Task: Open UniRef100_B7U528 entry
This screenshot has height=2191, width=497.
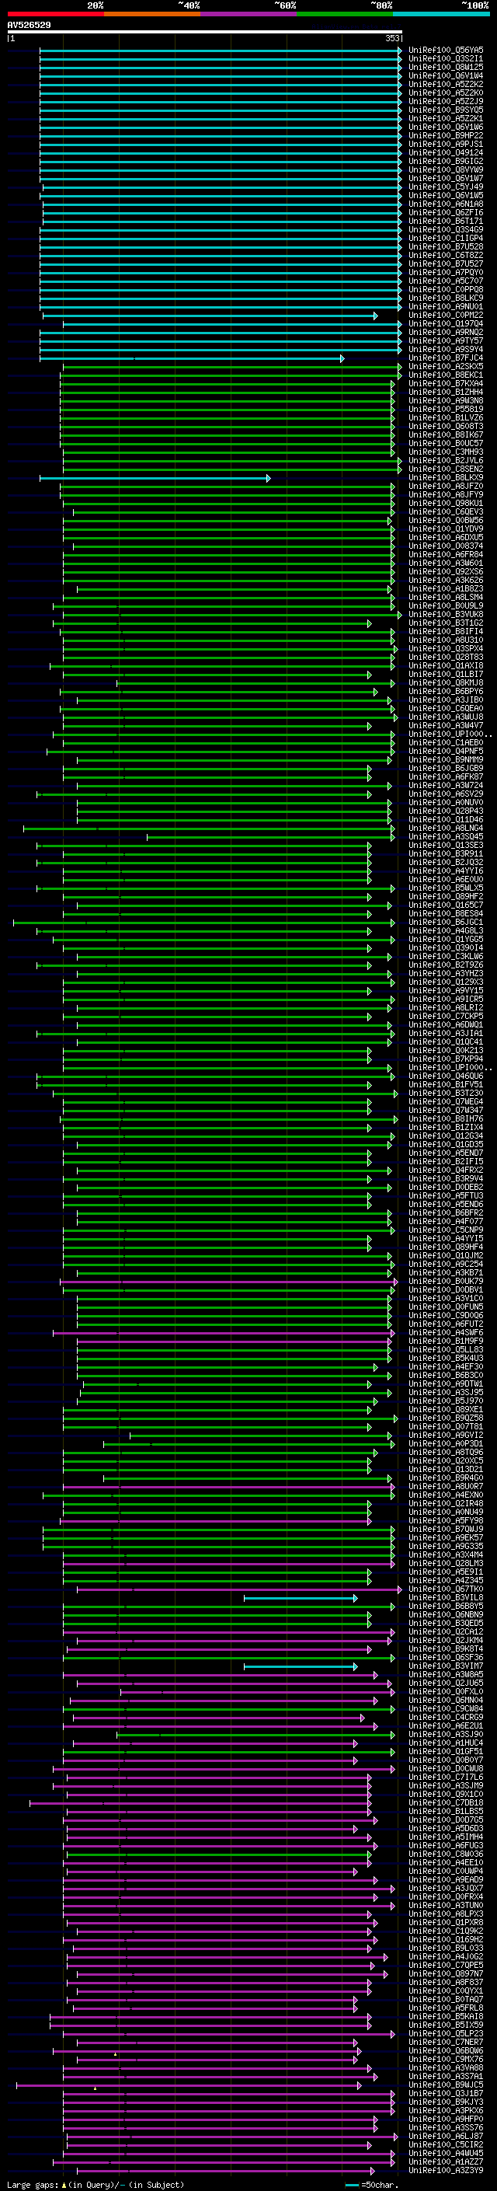Action: (x=446, y=246)
